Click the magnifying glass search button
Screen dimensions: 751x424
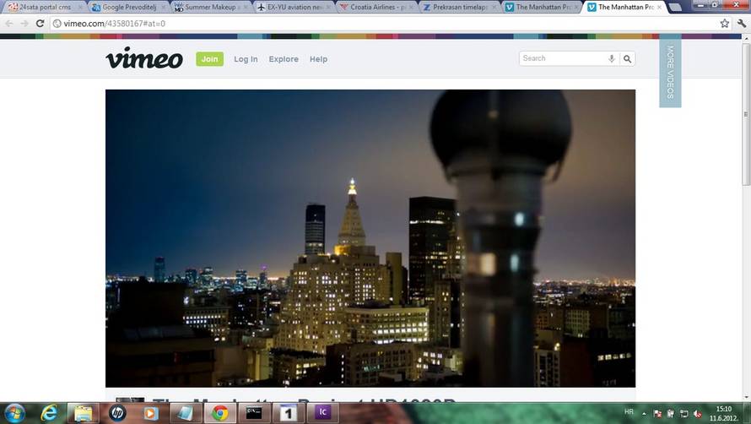coord(627,58)
